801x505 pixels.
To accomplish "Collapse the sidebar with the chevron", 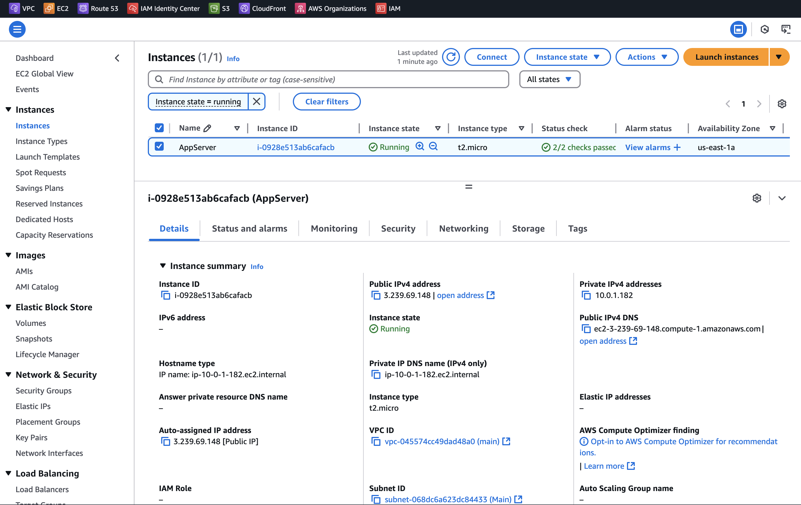I will click(117, 58).
